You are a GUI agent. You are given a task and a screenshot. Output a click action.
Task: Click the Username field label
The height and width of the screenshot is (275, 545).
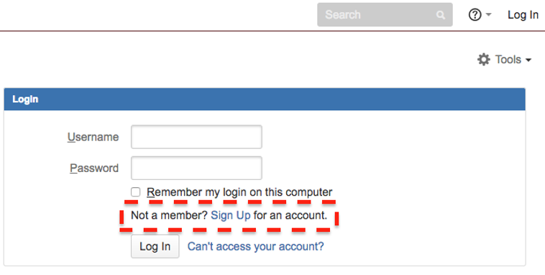[93, 137]
